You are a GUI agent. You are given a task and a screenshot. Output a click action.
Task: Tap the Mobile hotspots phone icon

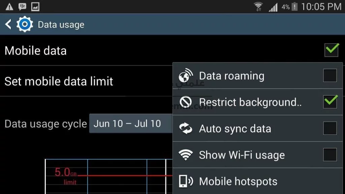tap(186, 181)
